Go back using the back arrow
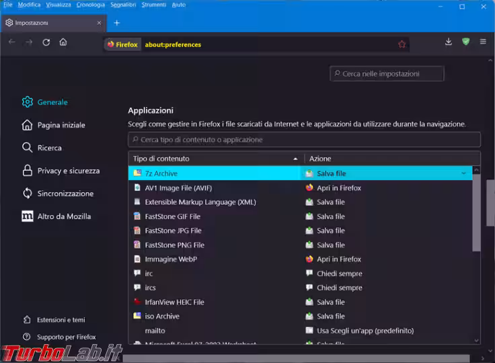This screenshot has width=495, height=363. [x=12, y=42]
